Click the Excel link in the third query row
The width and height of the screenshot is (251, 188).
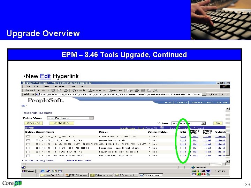pos(207,144)
